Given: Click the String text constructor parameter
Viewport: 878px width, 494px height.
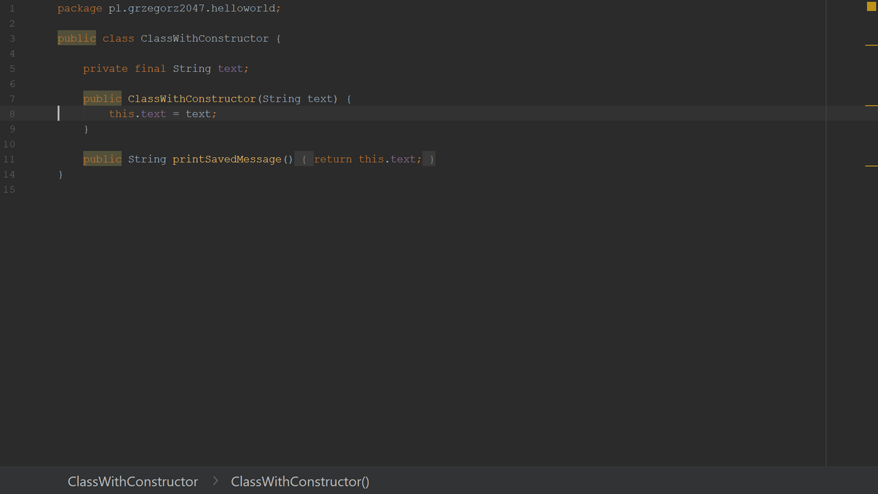Looking at the screenshot, I should tap(298, 99).
